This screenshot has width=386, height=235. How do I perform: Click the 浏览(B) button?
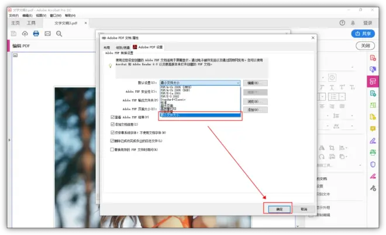tap(255, 101)
